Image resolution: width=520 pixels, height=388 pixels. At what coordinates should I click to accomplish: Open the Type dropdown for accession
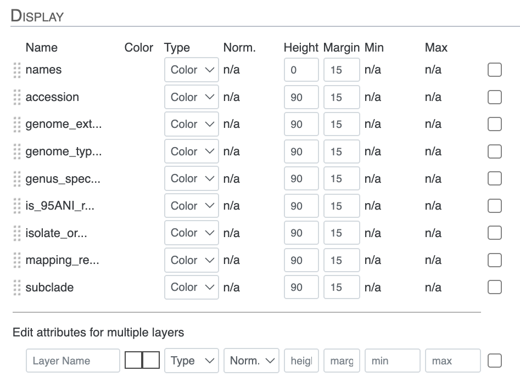(x=191, y=97)
